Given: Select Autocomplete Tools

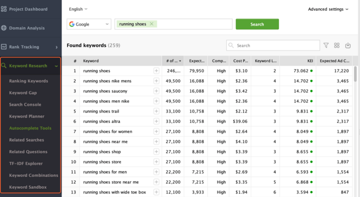Looking at the screenshot, I should tap(30, 128).
